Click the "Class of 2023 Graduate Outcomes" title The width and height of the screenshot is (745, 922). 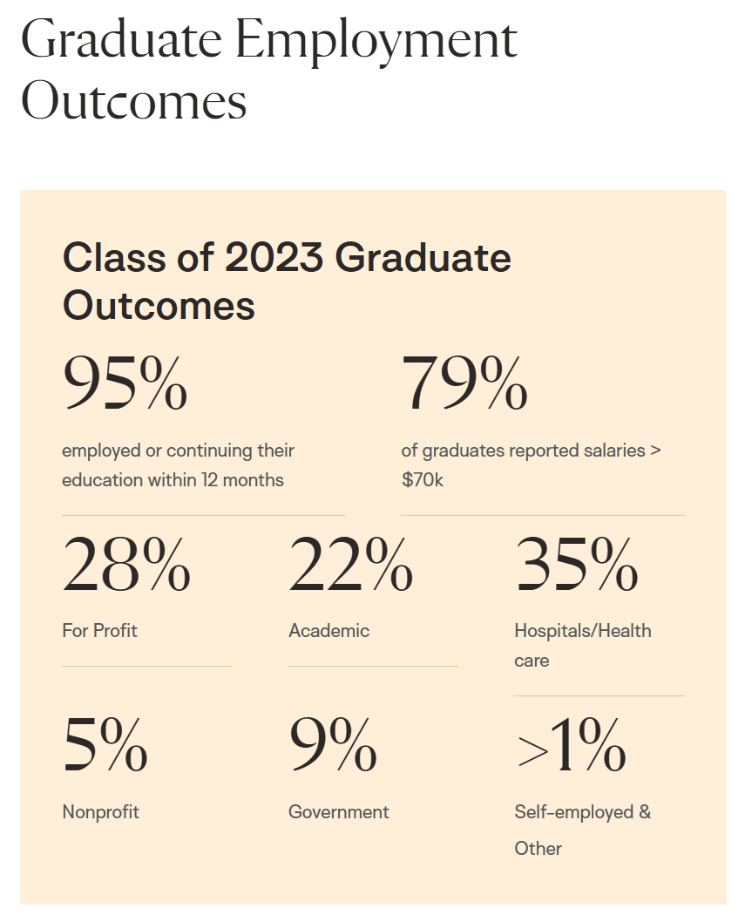coord(287,281)
